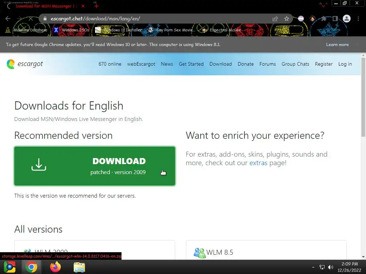Screen dimensions: 366x274
Task: Click the green Download version 2009 button
Action: (95, 166)
